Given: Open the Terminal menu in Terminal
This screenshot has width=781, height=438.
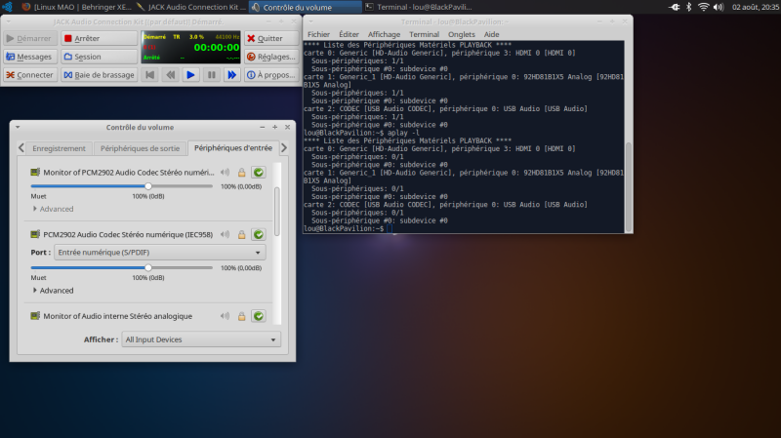Looking at the screenshot, I should point(424,34).
